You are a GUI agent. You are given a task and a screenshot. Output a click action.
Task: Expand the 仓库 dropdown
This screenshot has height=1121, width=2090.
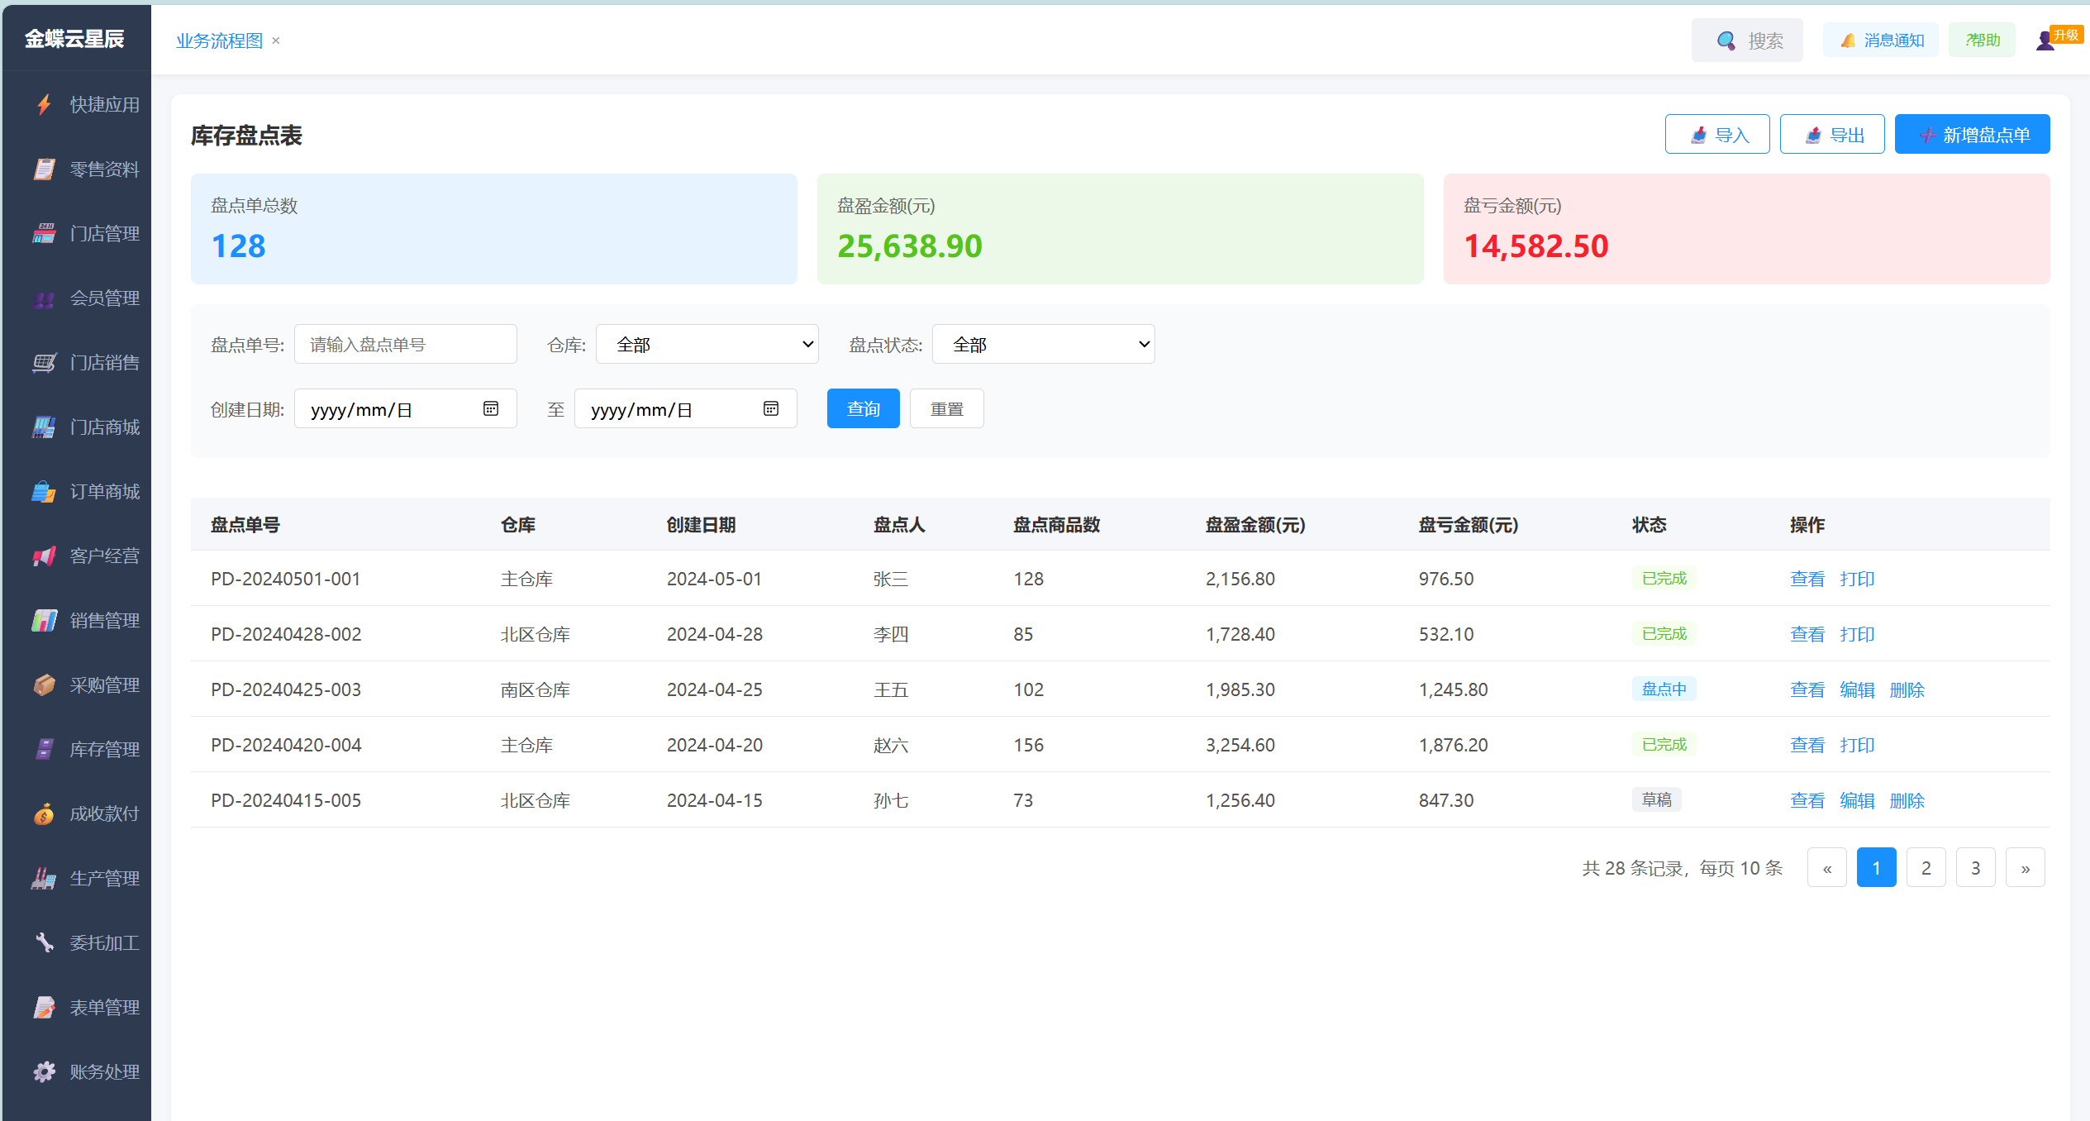(707, 345)
